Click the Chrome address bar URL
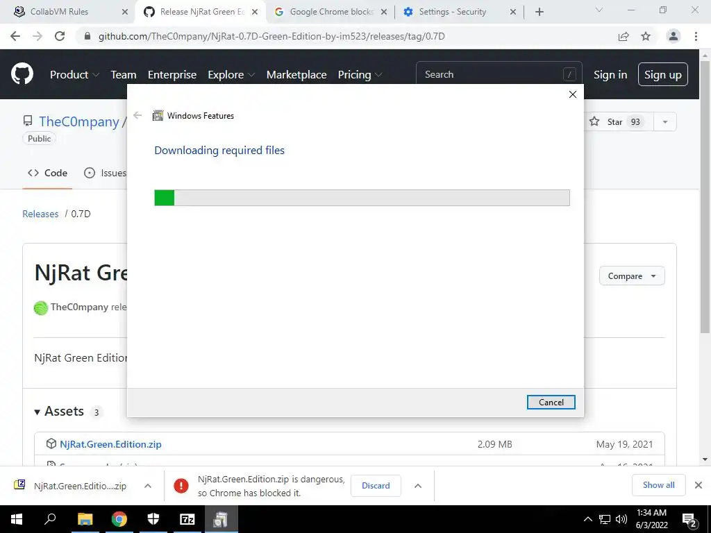The width and height of the screenshot is (711, 533). (271, 36)
